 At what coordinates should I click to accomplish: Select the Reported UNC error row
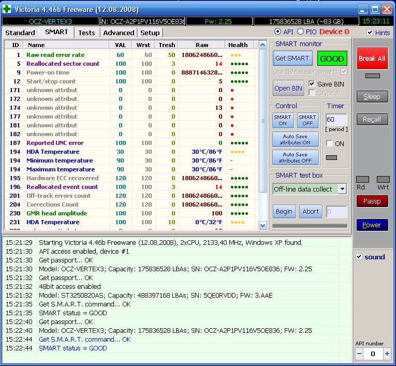point(131,143)
